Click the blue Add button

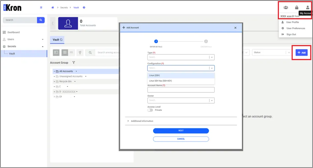[301, 52]
